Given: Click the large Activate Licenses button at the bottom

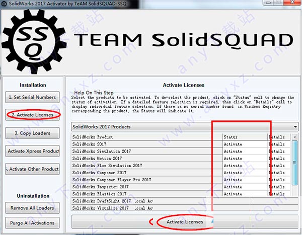Looking at the screenshot, I should (185, 222).
